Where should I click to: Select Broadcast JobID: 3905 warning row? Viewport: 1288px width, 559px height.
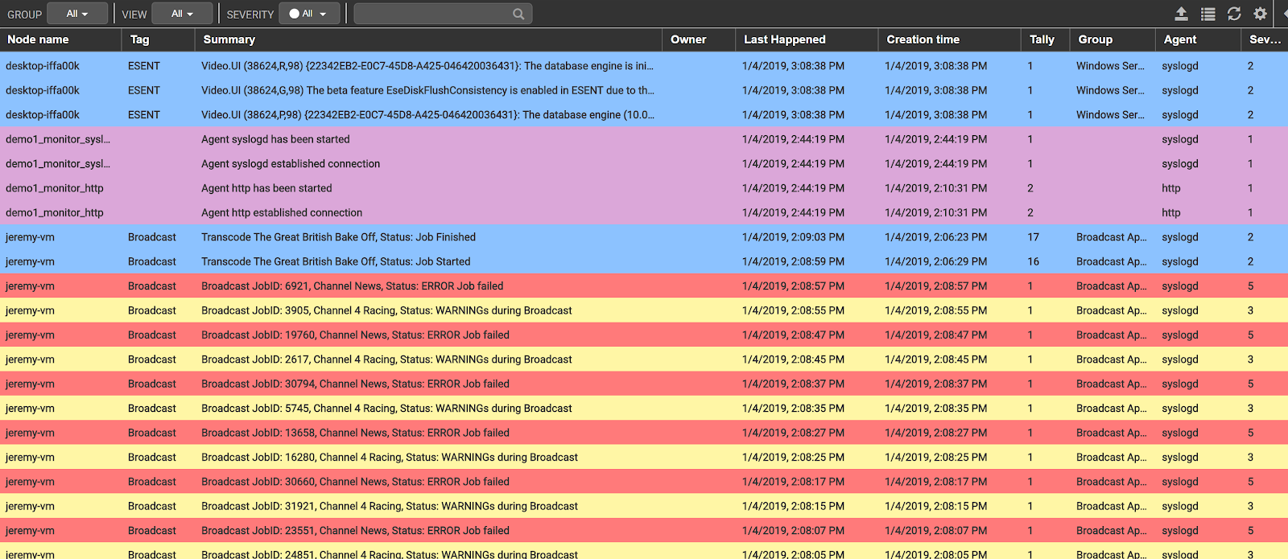[x=644, y=310]
